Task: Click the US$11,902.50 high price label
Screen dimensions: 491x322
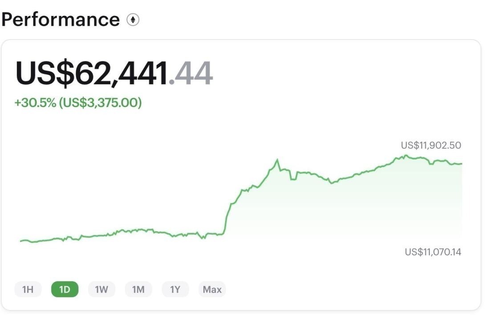Action: coord(431,145)
